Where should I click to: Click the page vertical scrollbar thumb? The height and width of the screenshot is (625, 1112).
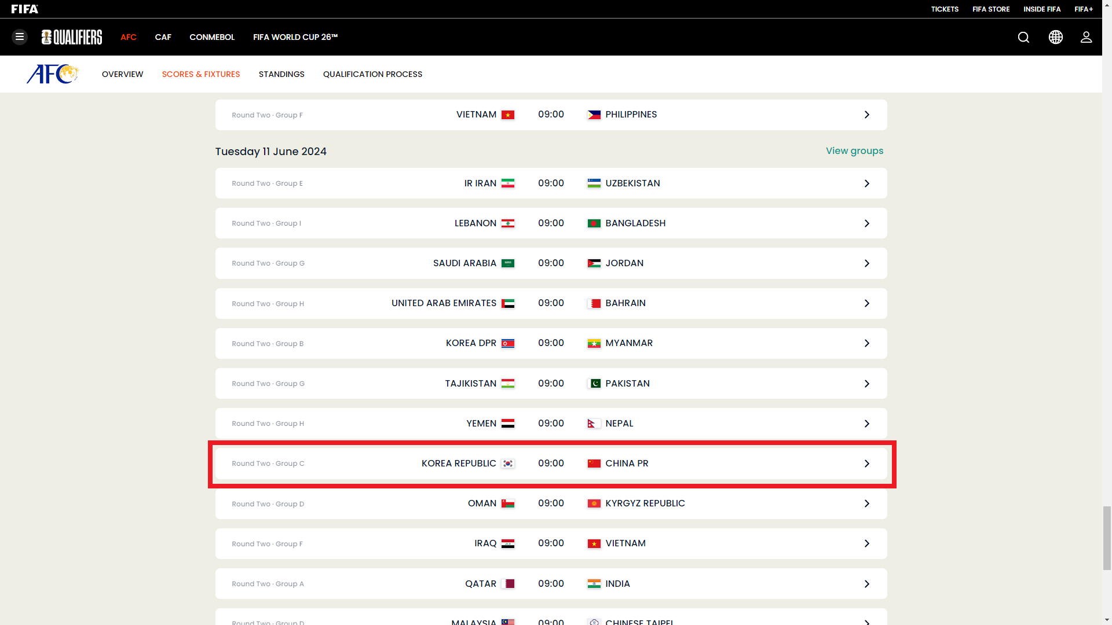click(x=1107, y=538)
